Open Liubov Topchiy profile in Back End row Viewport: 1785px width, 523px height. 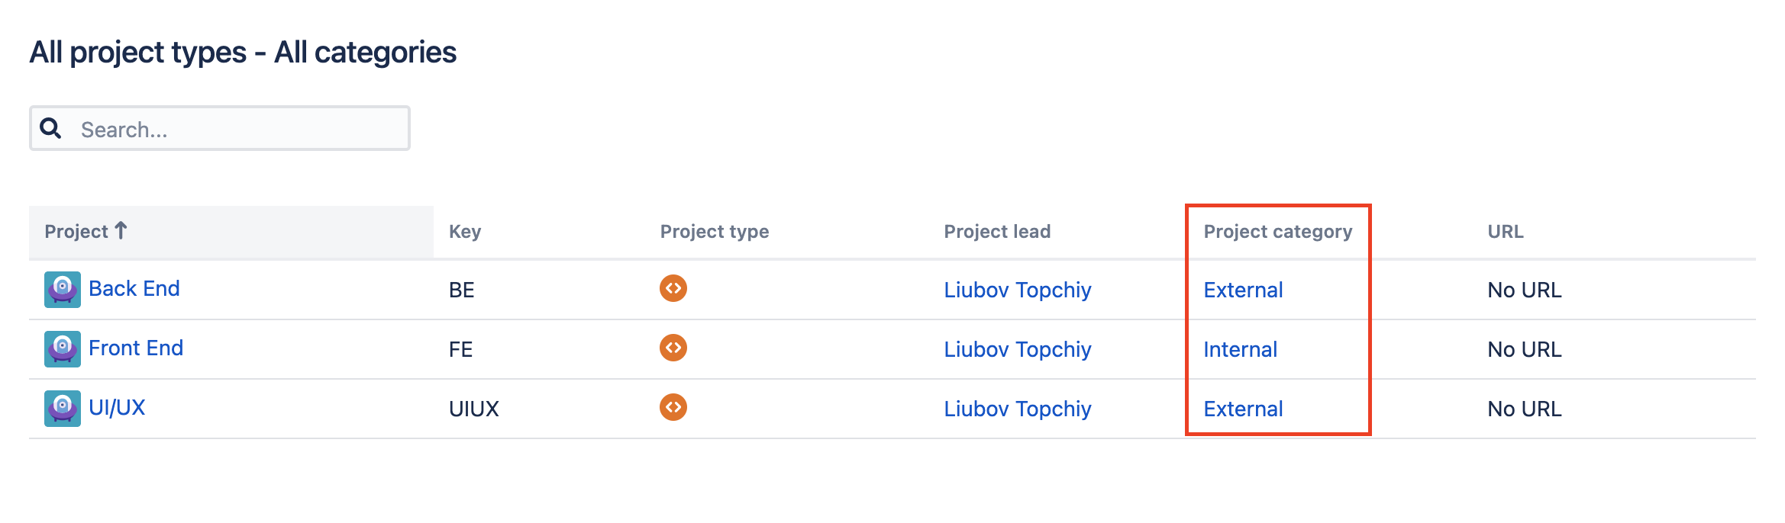(x=1017, y=290)
